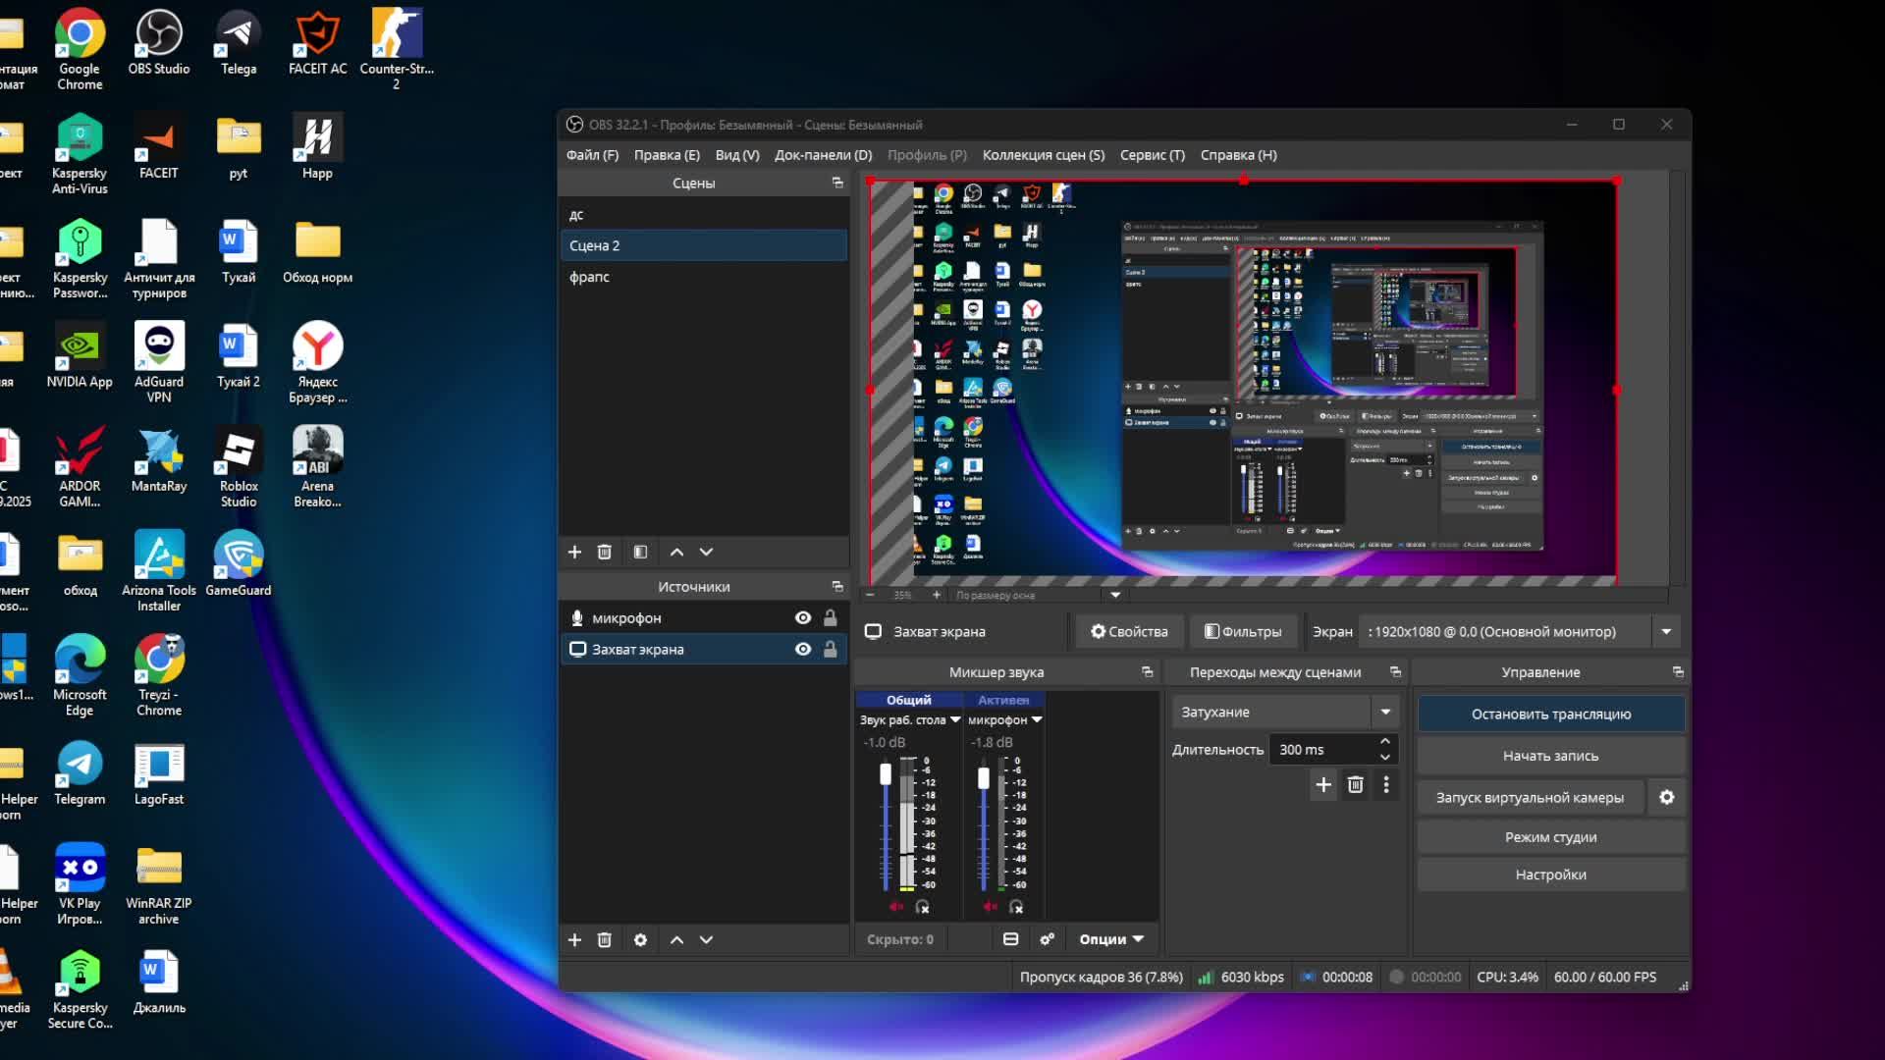
Task: Open advanced audio properties gears icon
Action: pyautogui.click(x=1048, y=939)
